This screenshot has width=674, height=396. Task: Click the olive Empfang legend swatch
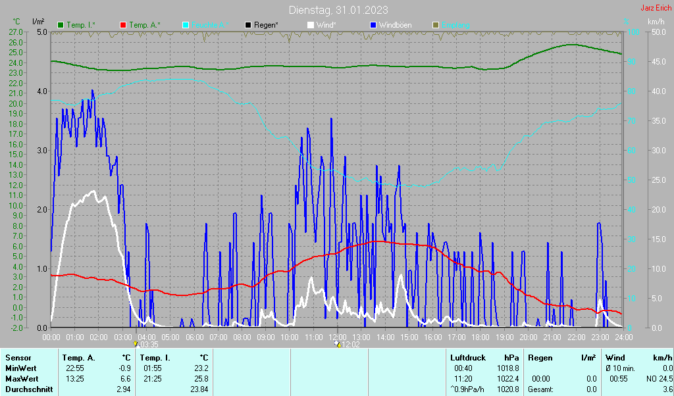click(x=436, y=26)
